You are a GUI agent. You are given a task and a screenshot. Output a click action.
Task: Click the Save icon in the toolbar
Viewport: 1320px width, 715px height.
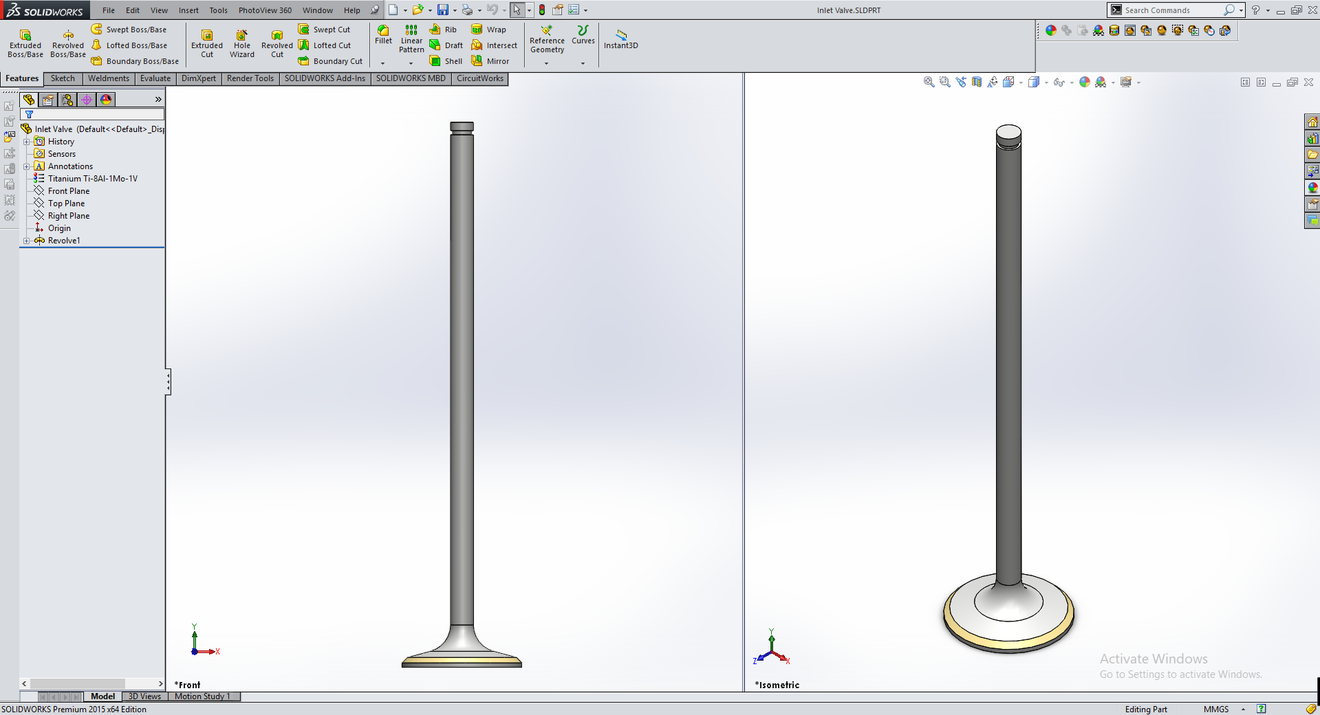pyautogui.click(x=443, y=10)
